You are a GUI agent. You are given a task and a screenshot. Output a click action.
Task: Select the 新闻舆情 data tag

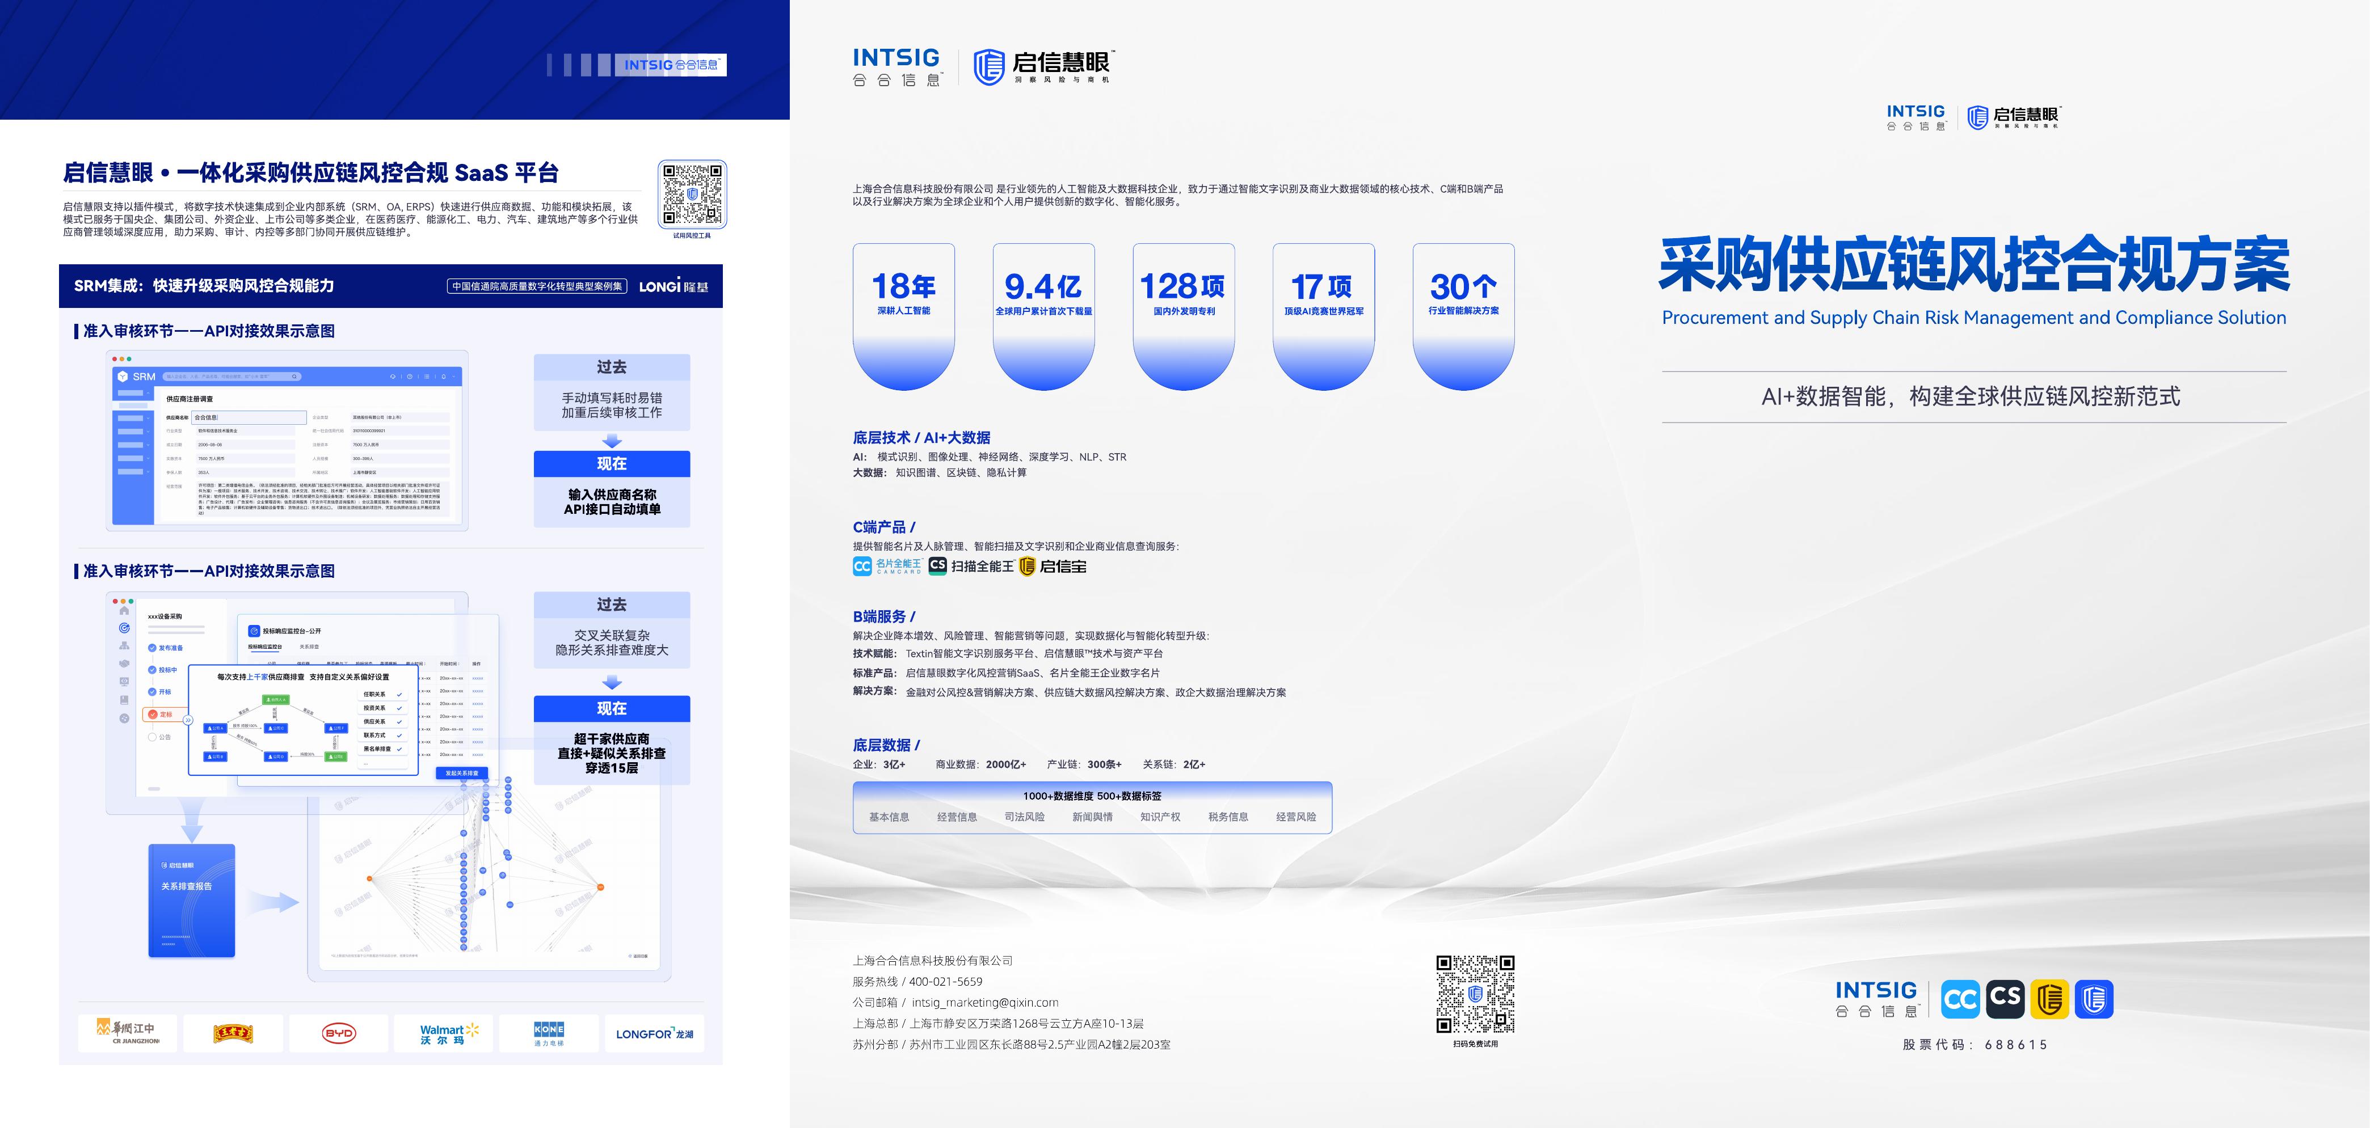[1092, 817]
